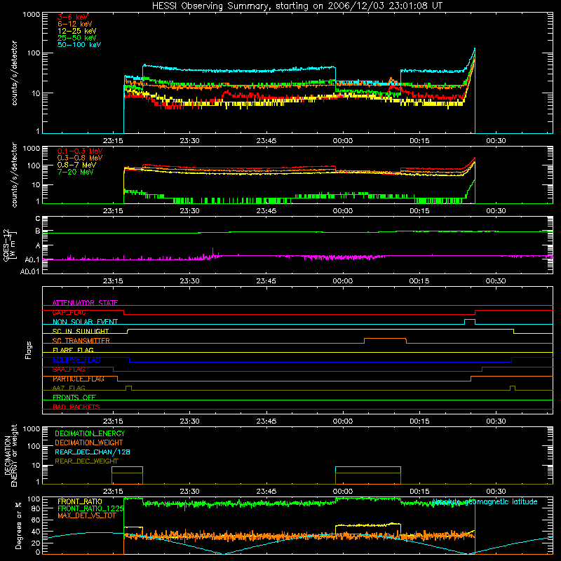Pick the PARTICLE_FLAG label

79,379
